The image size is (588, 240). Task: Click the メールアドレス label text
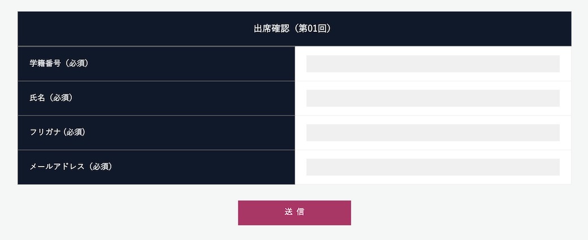coord(57,167)
